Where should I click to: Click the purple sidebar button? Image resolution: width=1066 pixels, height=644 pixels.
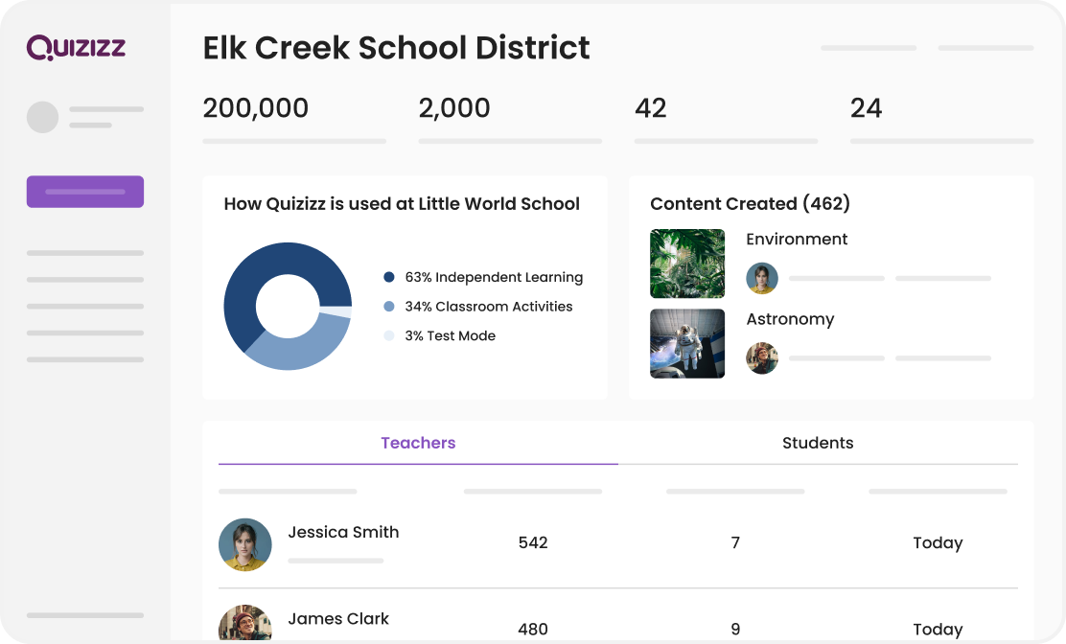(85, 192)
